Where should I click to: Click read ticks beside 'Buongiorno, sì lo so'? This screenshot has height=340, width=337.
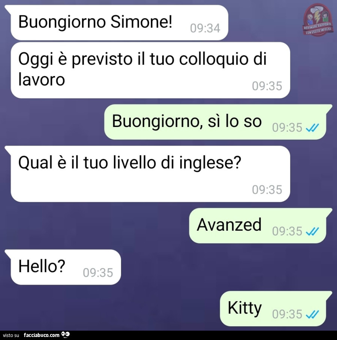(x=312, y=127)
